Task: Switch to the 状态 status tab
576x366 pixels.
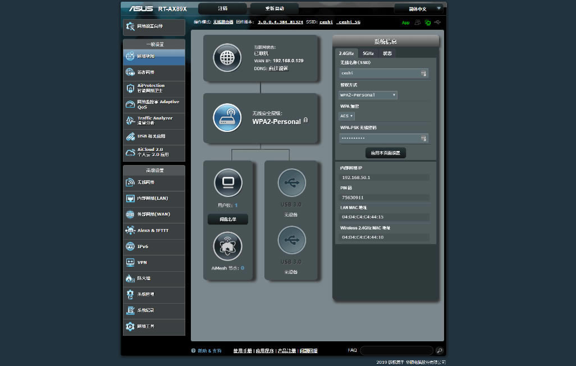Action: coord(387,53)
